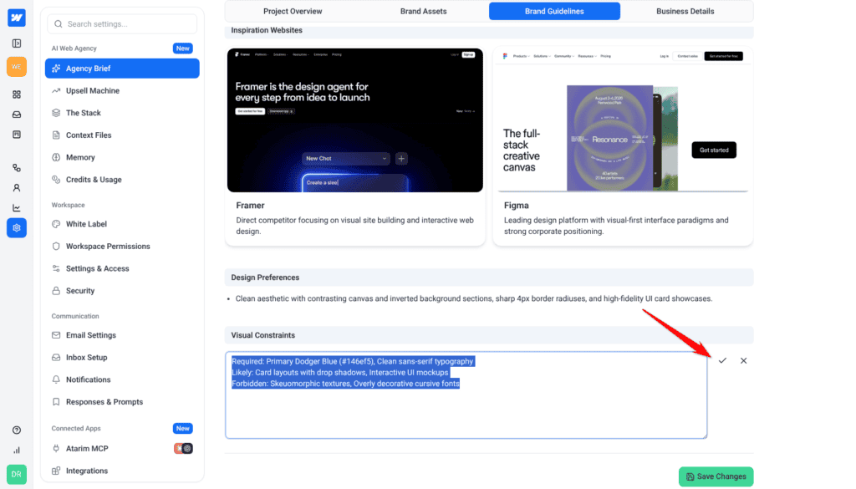Click the Email Settings envelope icon
Viewport: 856px width, 489px height.
pyautogui.click(x=56, y=335)
